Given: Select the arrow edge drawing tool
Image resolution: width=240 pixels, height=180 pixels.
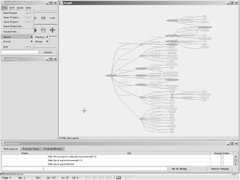Looking at the screenshot, I should [x=52, y=18].
